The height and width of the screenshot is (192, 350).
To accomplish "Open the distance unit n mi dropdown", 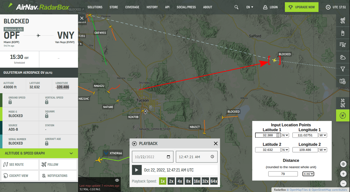I will [x=308, y=174].
